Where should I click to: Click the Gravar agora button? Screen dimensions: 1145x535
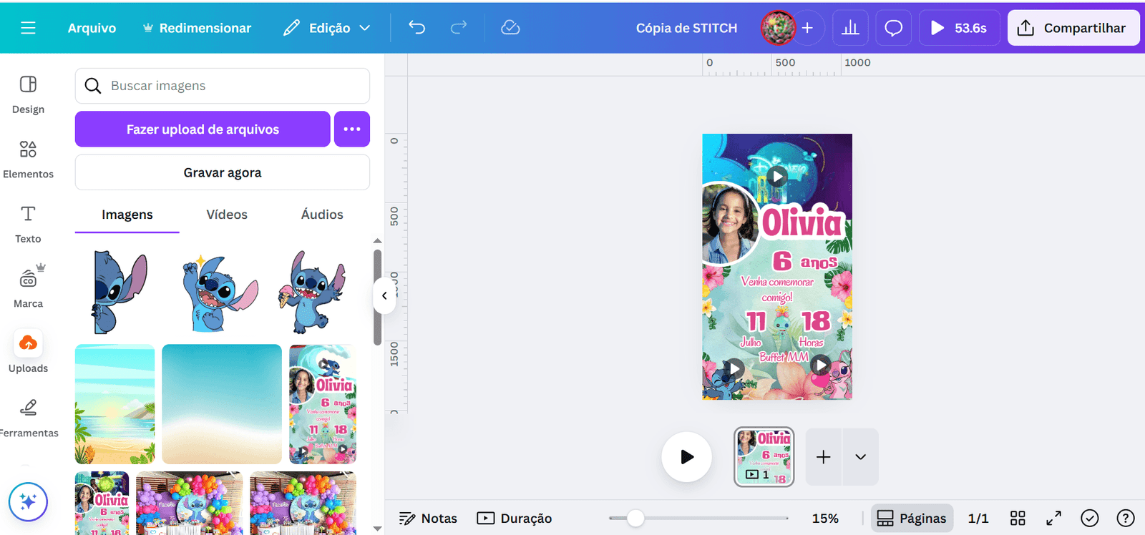click(x=223, y=172)
